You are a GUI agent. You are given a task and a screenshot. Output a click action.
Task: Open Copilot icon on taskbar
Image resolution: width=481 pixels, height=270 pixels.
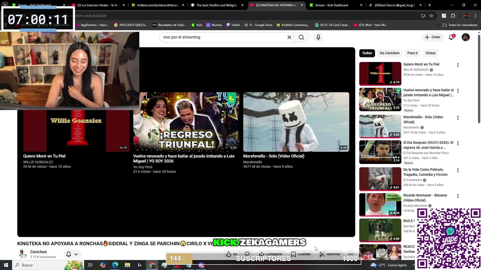(x=103, y=265)
